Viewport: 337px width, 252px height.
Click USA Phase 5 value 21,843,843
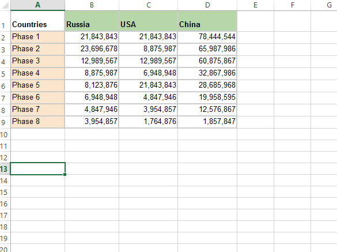click(148, 85)
